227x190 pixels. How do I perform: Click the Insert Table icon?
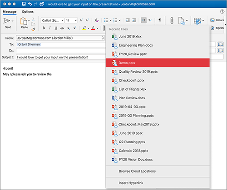click(x=197, y=21)
